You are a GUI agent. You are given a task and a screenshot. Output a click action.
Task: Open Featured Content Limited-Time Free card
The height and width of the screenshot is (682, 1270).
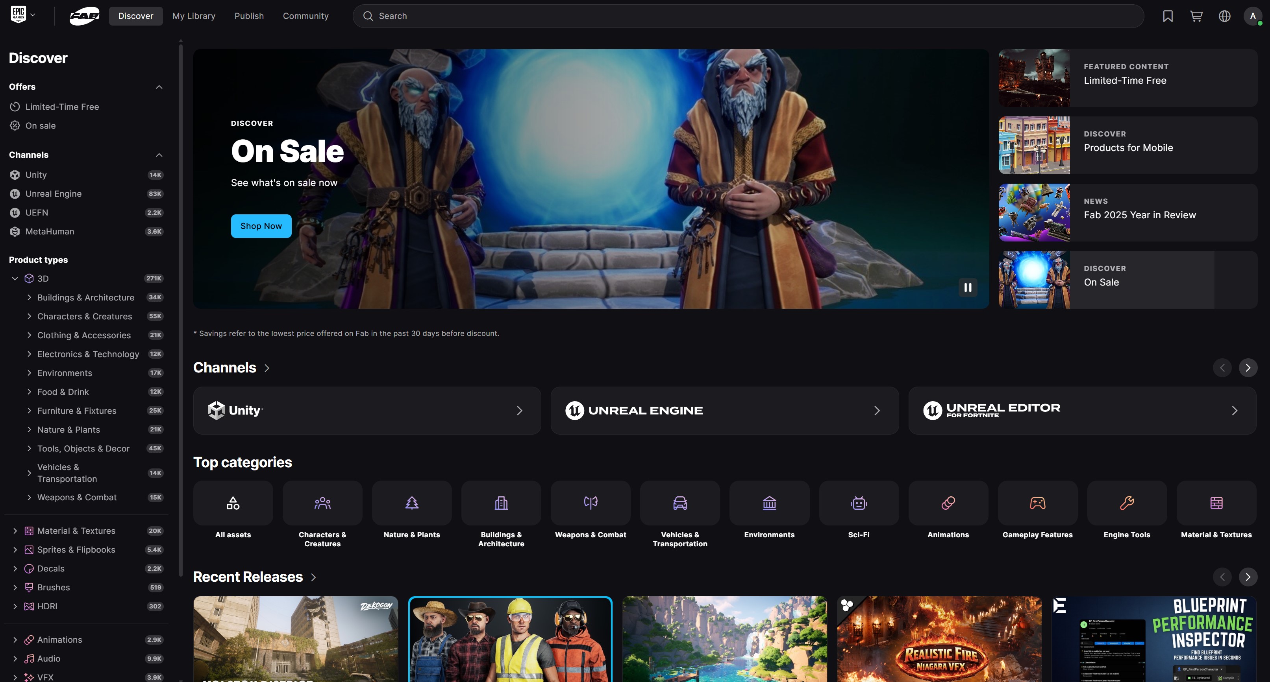[1128, 78]
